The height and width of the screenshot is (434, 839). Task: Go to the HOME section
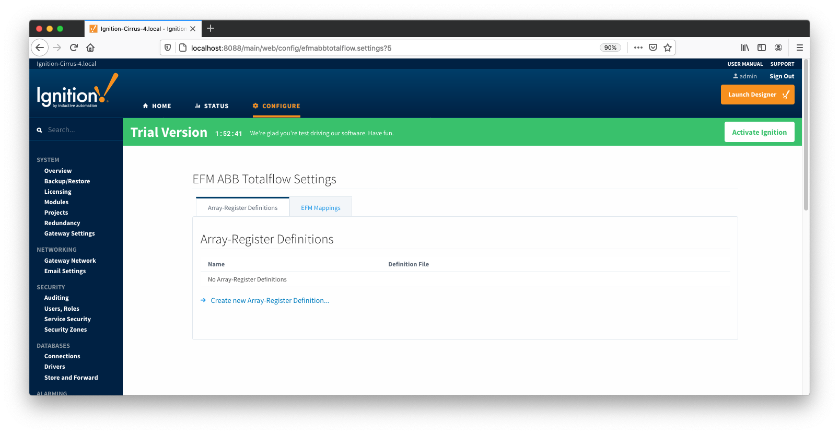tap(157, 106)
